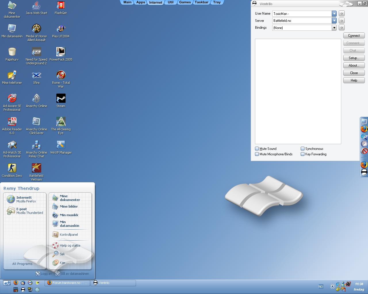Click Close button in Ventrilo panel
Screen dimensions: 368x294
354,73
